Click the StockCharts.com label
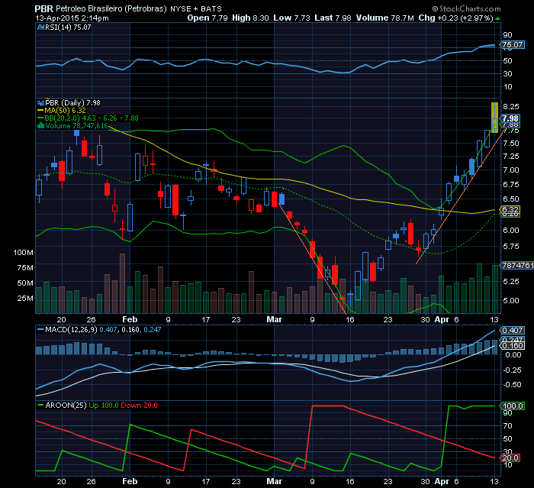Screen dimensions: 534x488 pyautogui.click(x=467, y=8)
